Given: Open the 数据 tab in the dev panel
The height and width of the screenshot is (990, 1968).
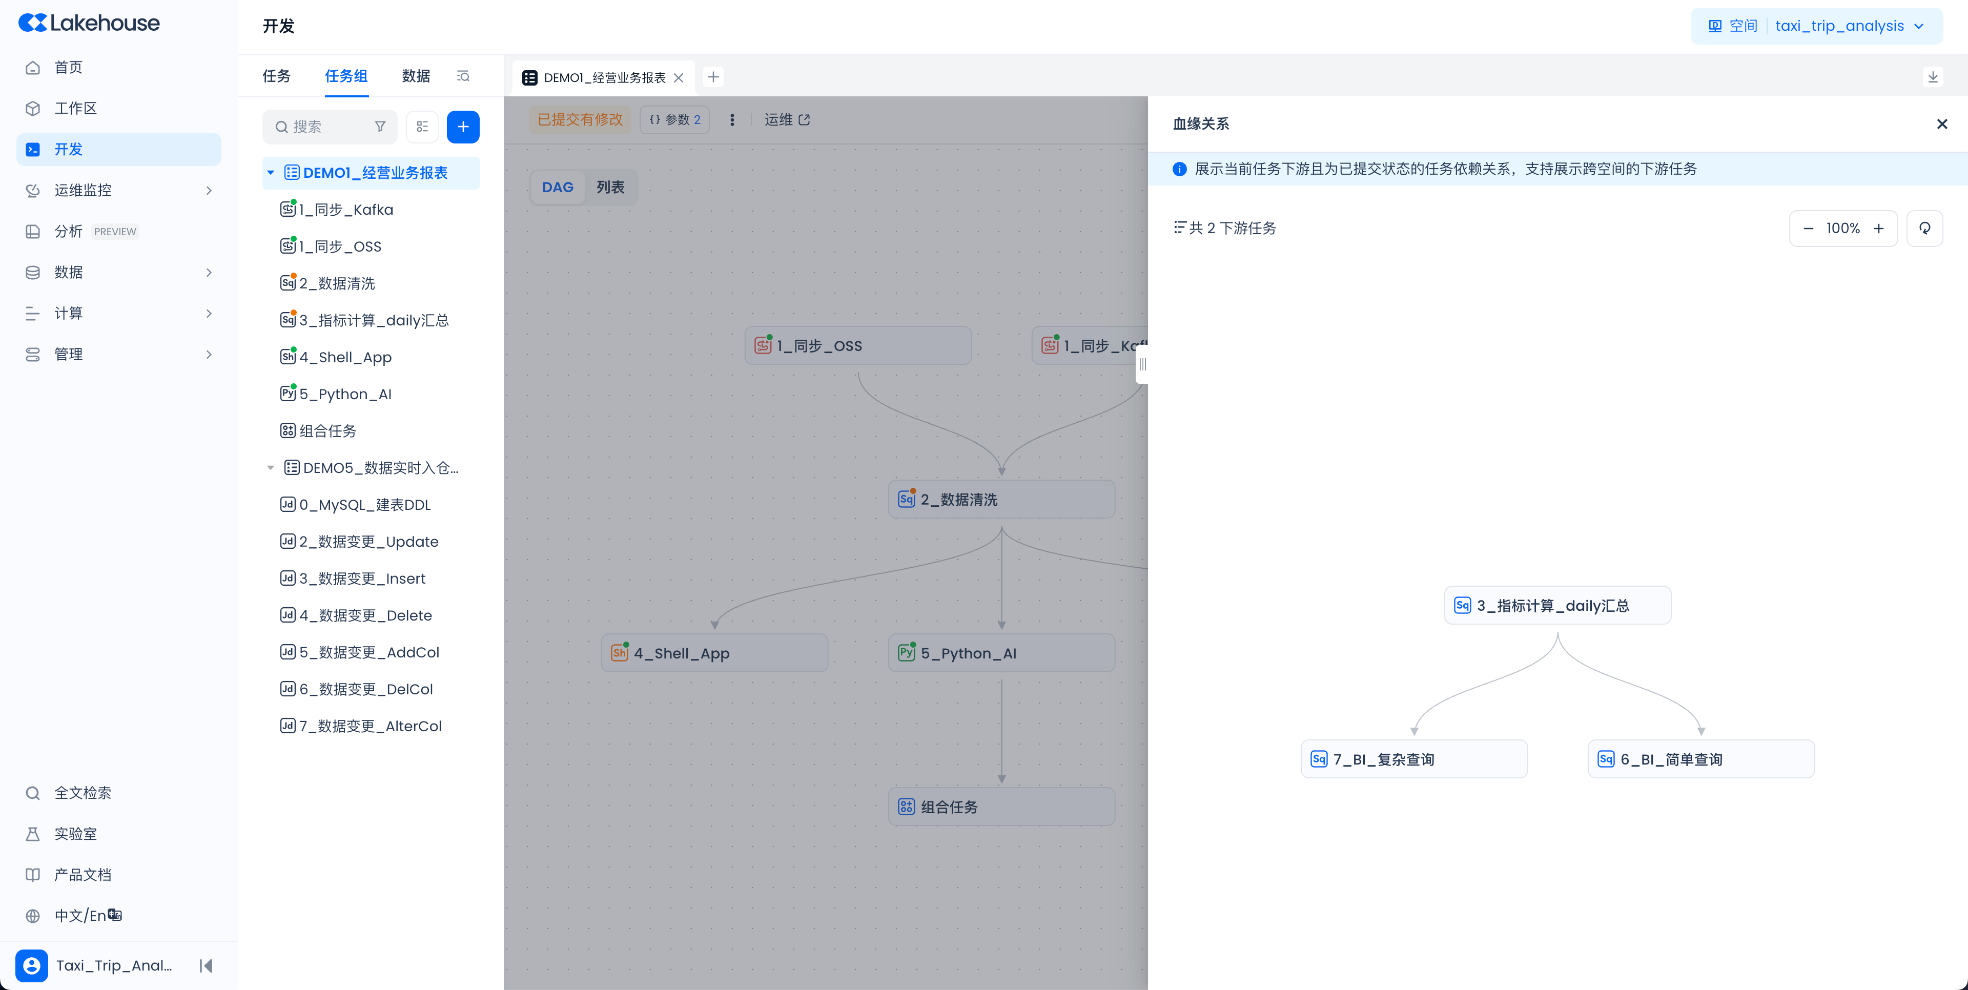Looking at the screenshot, I should (x=416, y=76).
